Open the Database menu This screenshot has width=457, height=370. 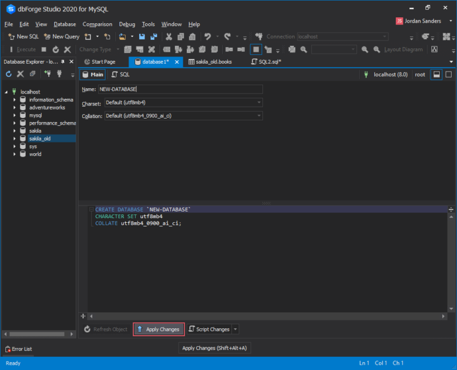pos(65,24)
